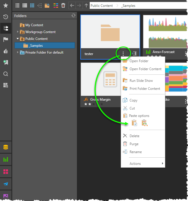The width and height of the screenshot is (188, 201).
Task: Navigate up one folder level arrow
Action: point(86,5)
